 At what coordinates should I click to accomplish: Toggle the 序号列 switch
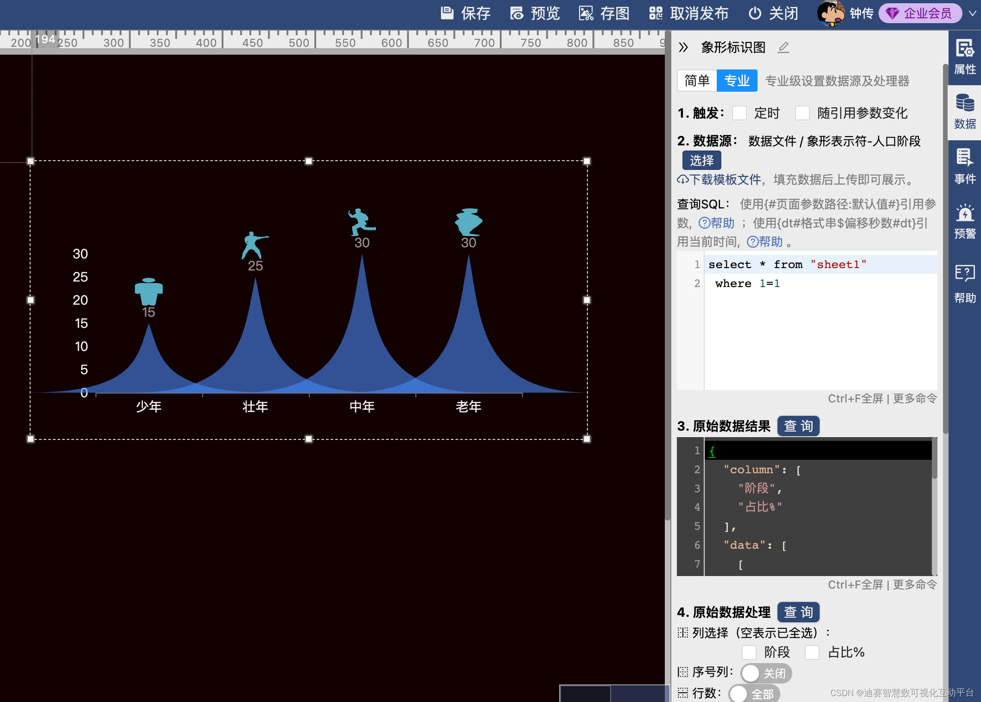coord(766,673)
